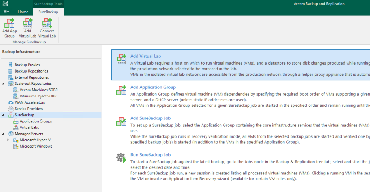Click the SureBackup Tools contextual tab

48,4
